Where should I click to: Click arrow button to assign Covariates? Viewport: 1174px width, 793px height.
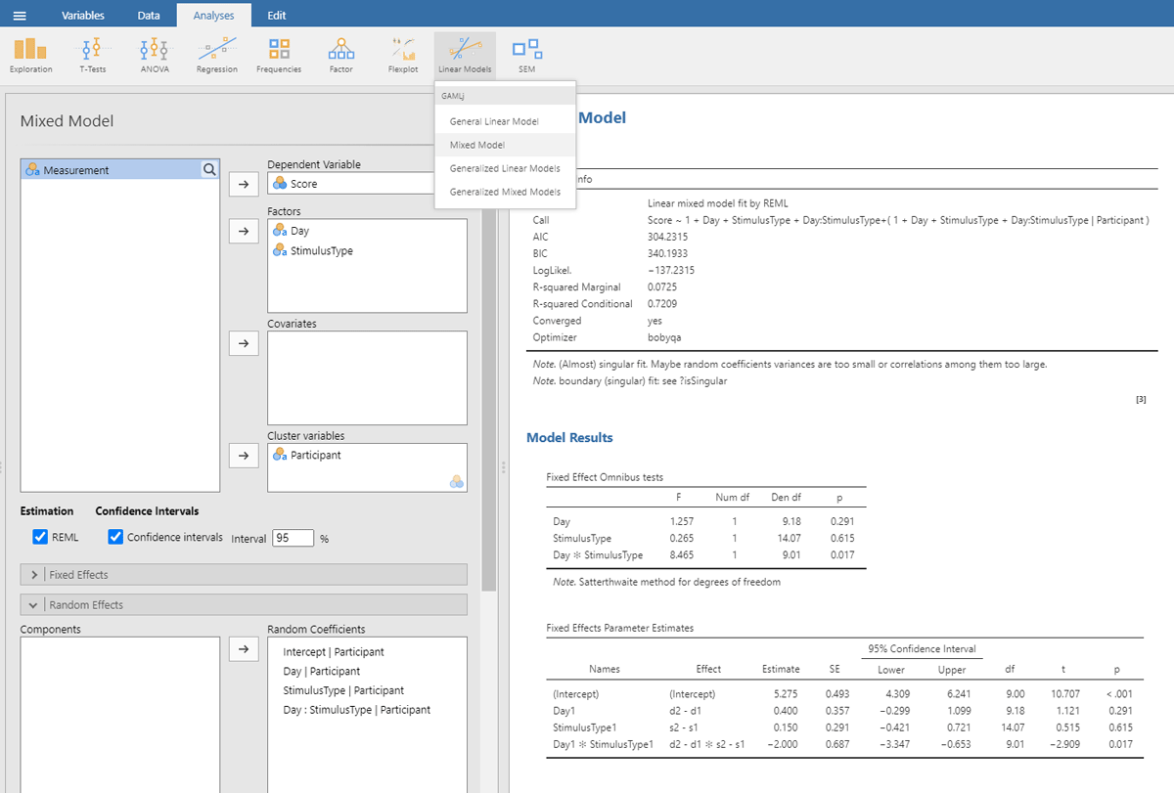(244, 342)
